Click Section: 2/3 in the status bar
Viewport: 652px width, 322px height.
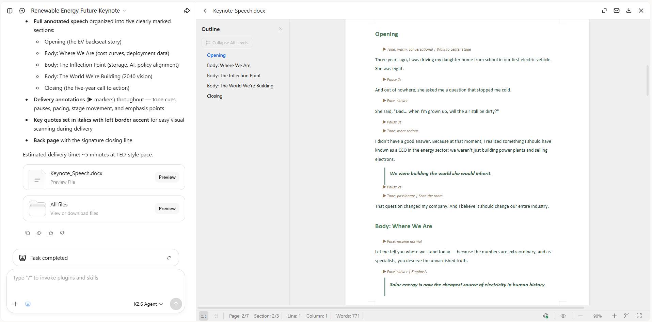[x=266, y=316]
